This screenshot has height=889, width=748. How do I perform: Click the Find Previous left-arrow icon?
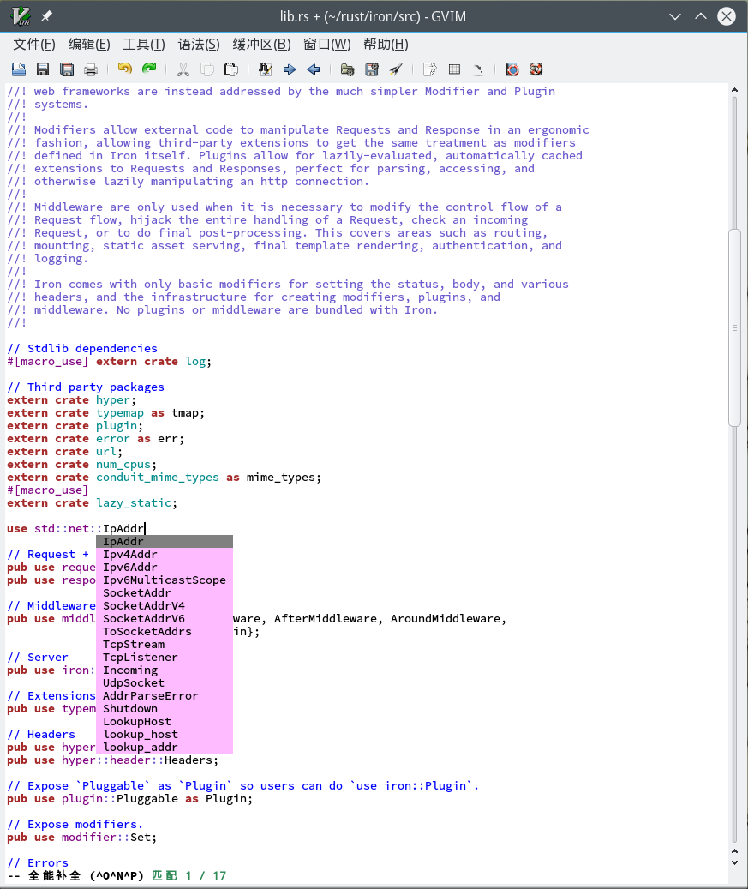pyautogui.click(x=314, y=69)
